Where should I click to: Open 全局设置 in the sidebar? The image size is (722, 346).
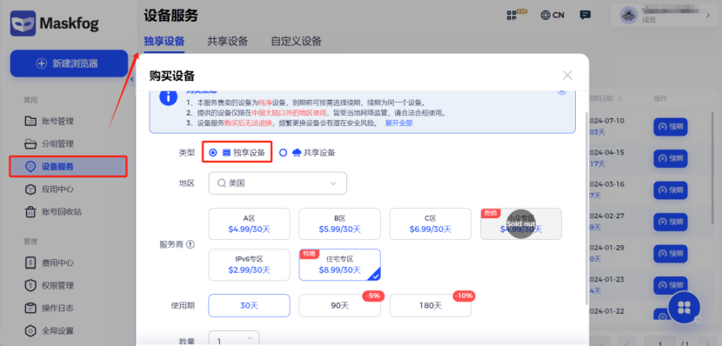[x=49, y=330]
